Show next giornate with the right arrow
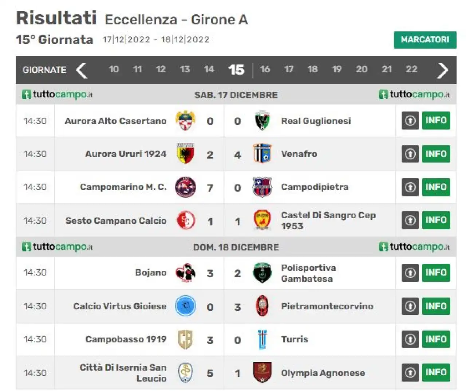Viewport: 466px width, 391px height. 442,70
